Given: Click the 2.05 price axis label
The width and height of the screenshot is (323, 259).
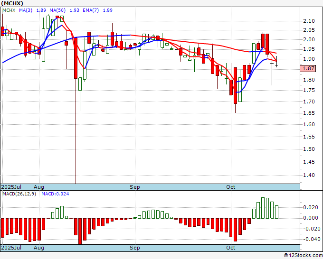Looking at the screenshot, I should [x=309, y=30].
